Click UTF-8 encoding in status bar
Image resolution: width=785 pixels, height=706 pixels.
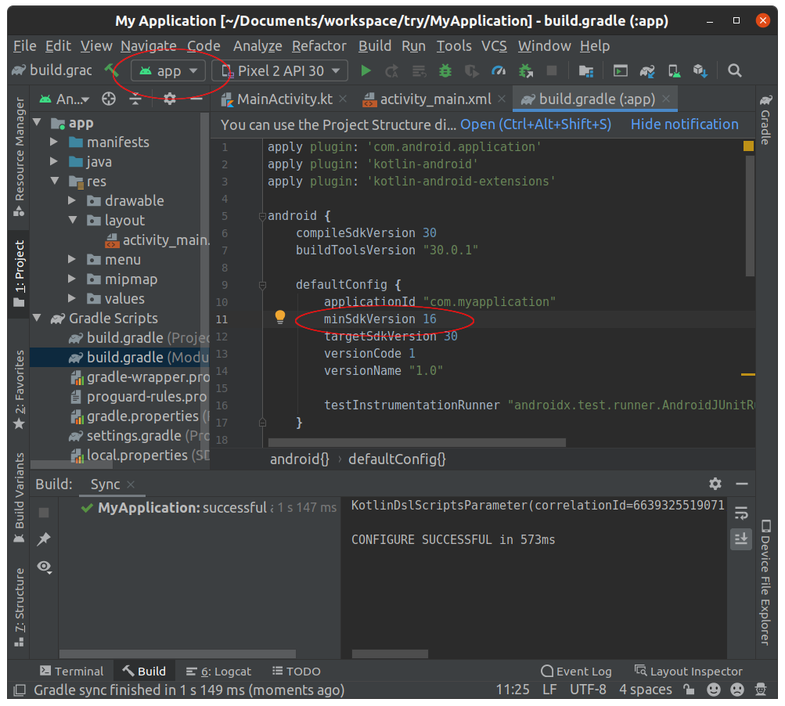tap(588, 690)
